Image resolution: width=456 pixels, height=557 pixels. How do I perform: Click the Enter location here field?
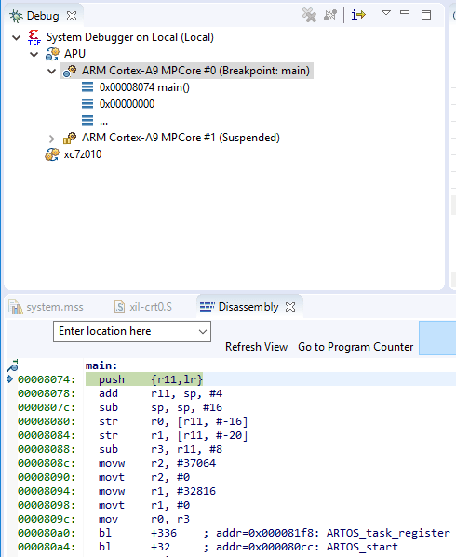click(x=132, y=331)
